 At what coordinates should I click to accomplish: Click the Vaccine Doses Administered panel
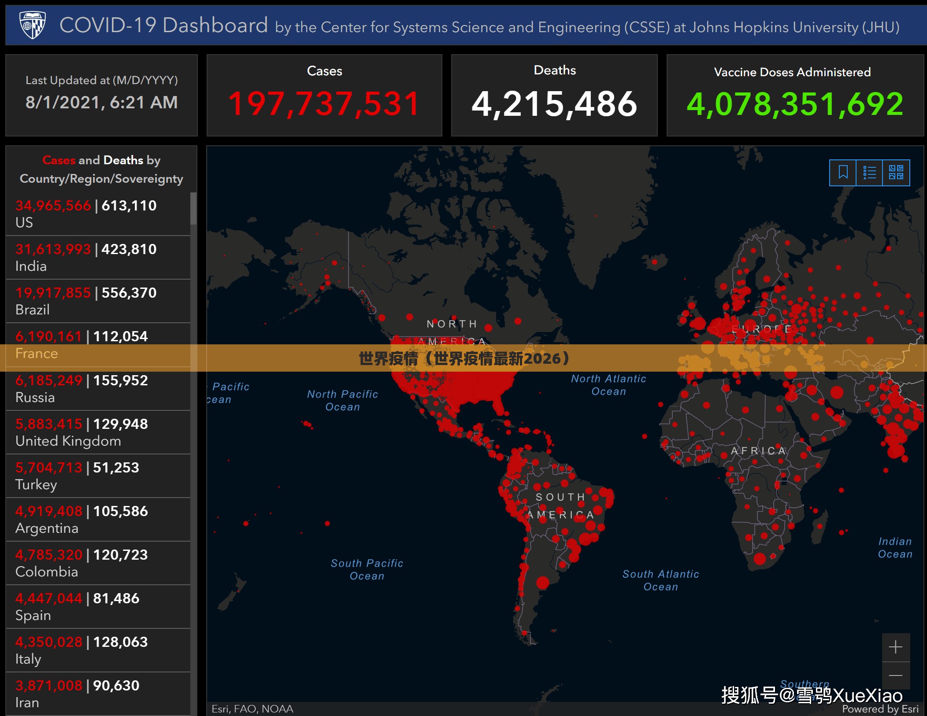point(795,95)
